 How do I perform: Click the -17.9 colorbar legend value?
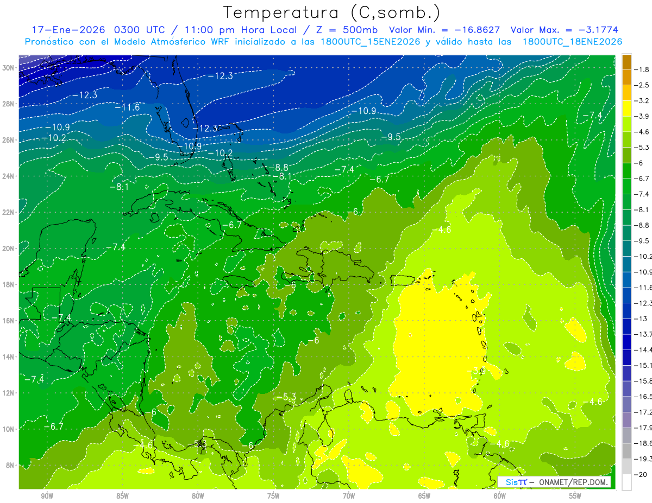(x=644, y=428)
